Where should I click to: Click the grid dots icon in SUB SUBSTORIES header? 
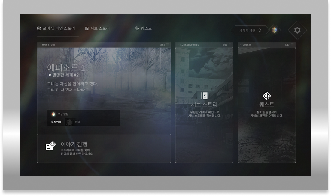pos(230,45)
